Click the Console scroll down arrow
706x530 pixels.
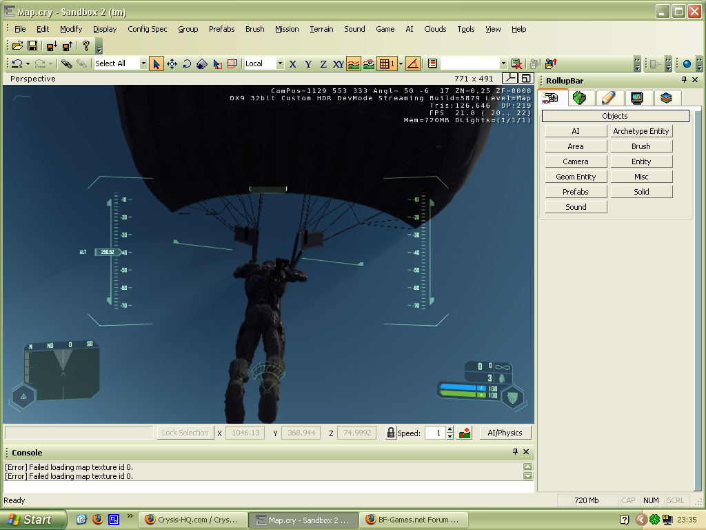click(527, 476)
